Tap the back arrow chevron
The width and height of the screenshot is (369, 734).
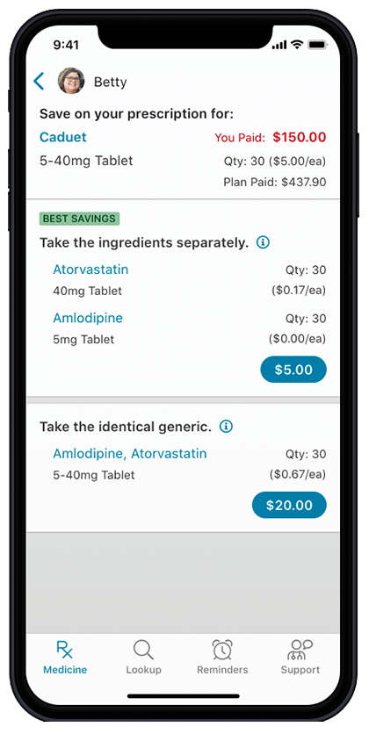pos(39,82)
